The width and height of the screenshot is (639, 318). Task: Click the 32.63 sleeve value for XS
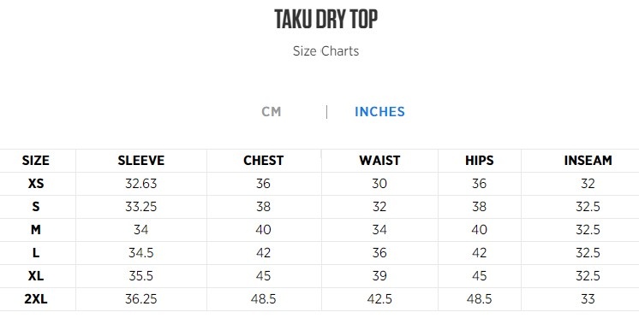click(141, 184)
